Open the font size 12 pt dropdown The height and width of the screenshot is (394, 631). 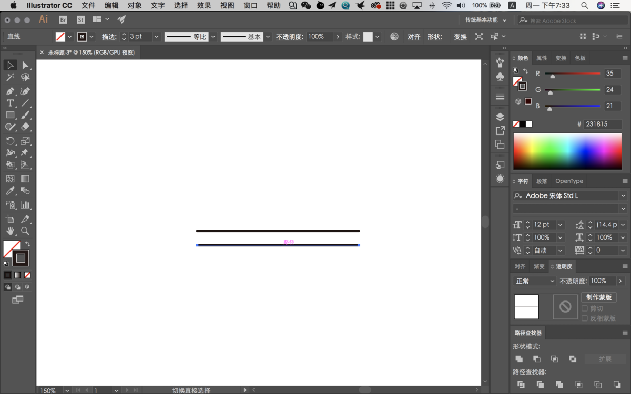click(x=560, y=225)
